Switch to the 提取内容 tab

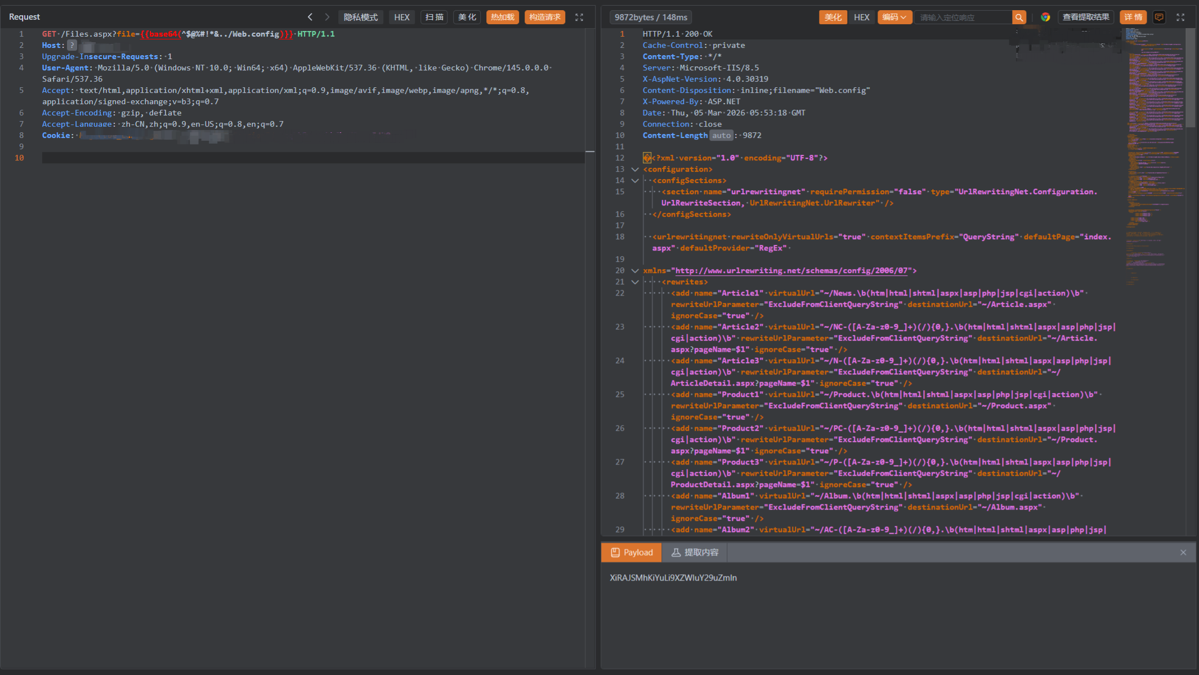tap(695, 552)
